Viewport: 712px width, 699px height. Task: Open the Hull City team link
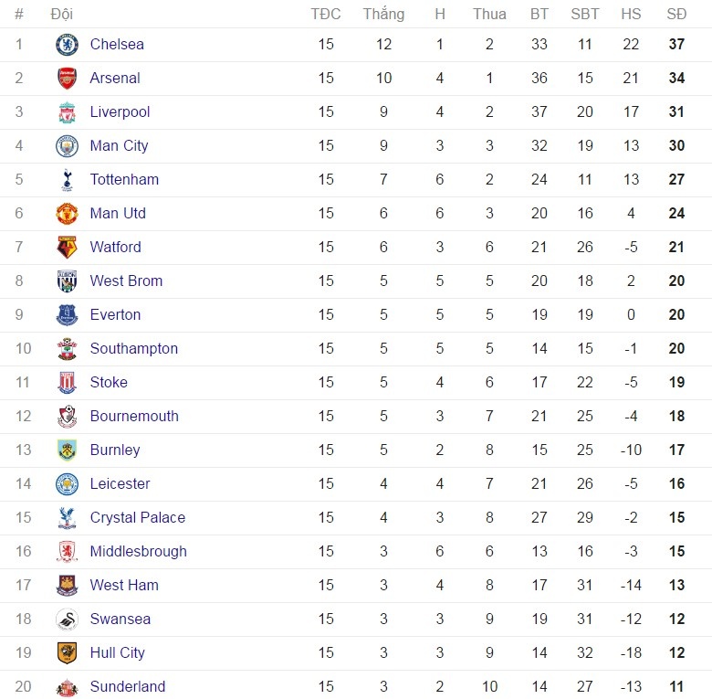click(117, 653)
